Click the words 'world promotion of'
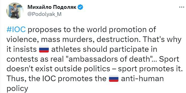 (x=121, y=30)
